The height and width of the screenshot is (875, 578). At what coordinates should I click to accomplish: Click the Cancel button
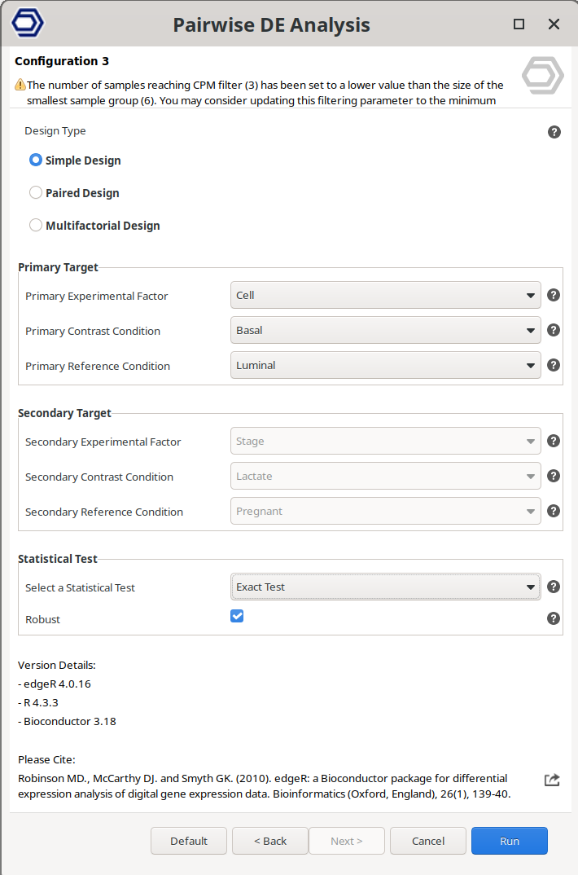click(x=428, y=841)
